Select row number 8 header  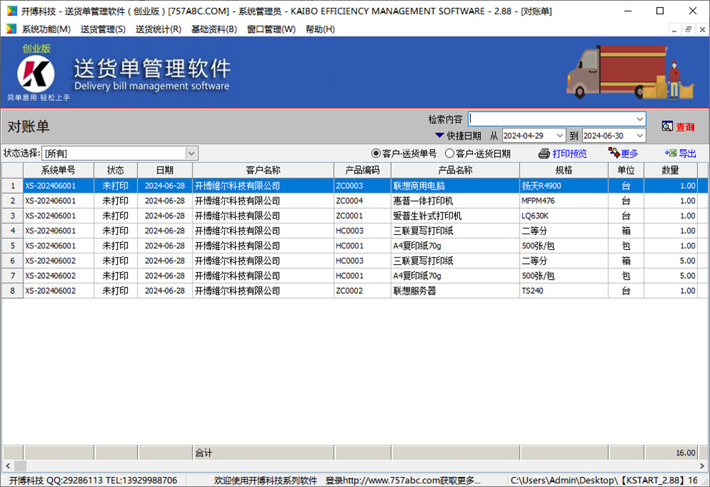[x=13, y=290]
